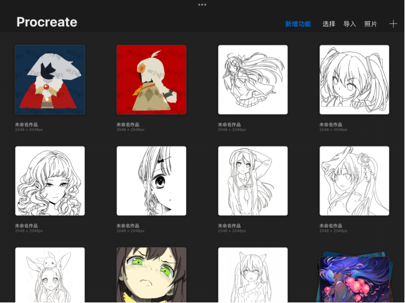Tap the 选择 button

[329, 24]
